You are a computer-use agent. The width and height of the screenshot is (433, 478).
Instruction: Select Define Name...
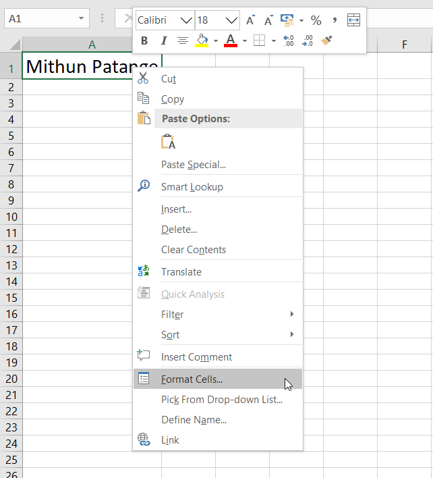point(218,420)
